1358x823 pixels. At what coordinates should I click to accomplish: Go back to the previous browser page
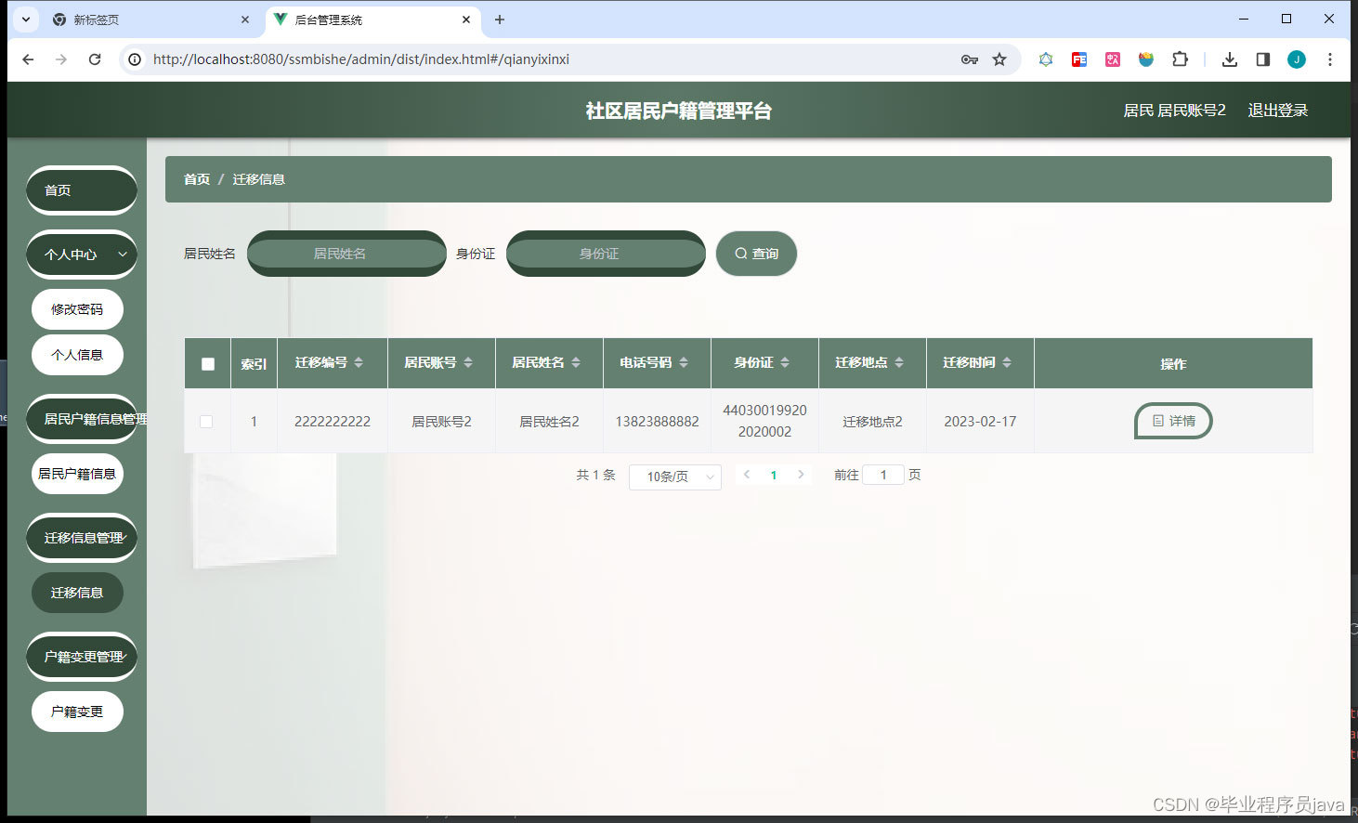(28, 59)
